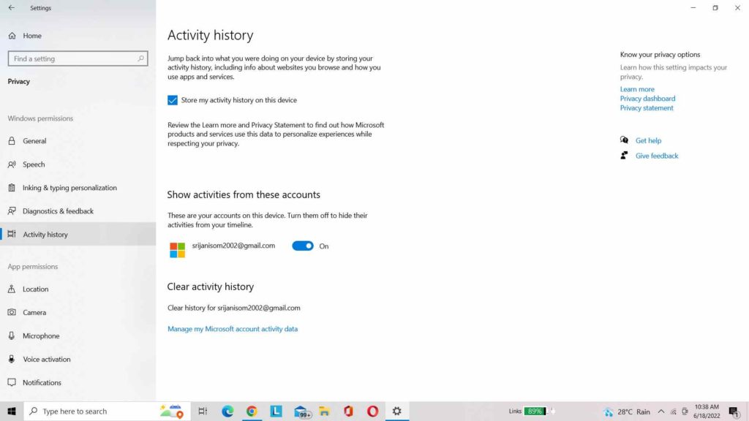Select the Camera permission page
The width and height of the screenshot is (749, 421).
(34, 312)
